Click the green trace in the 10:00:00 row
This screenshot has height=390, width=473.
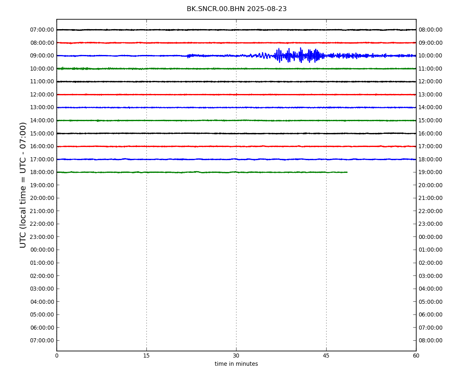click(236, 69)
